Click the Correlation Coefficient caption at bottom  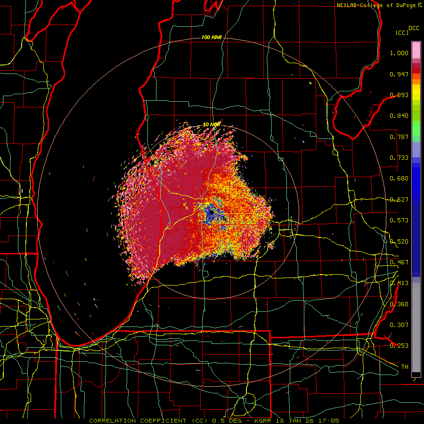pyautogui.click(x=214, y=421)
